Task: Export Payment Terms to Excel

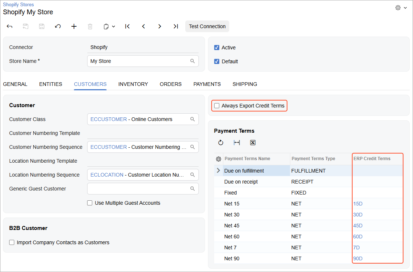Action: 253,143
